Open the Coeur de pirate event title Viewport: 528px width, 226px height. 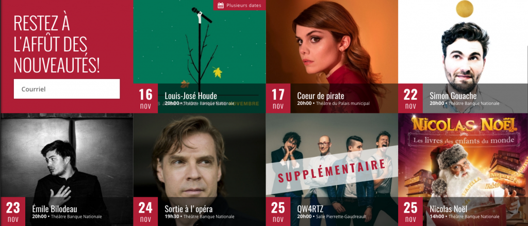pos(321,96)
